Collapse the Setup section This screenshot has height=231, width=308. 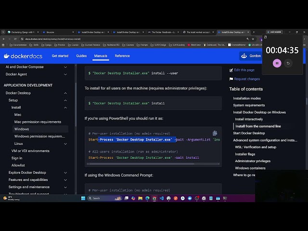coord(65,101)
